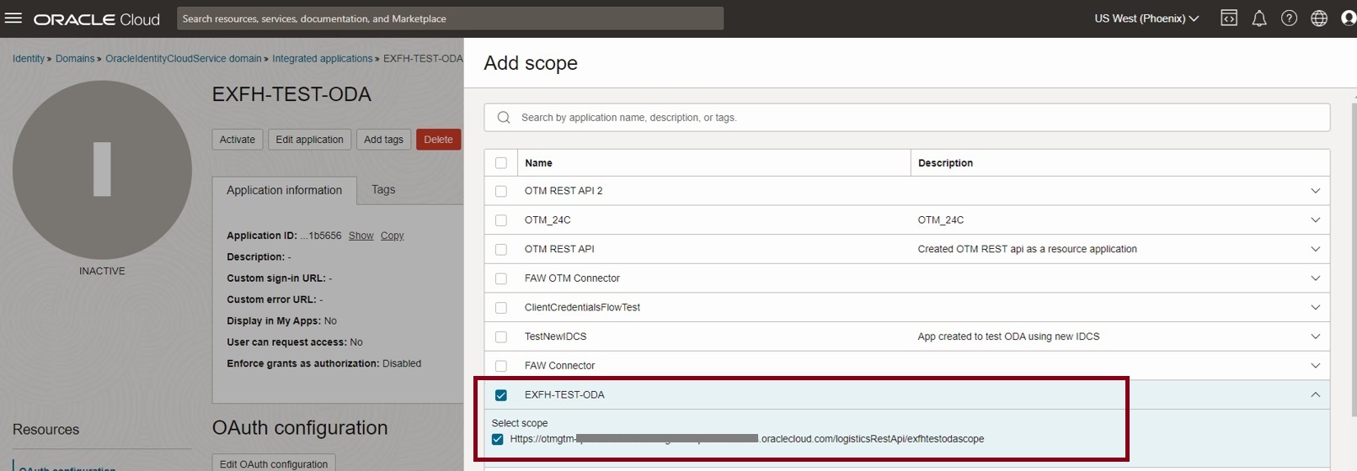Click the Oracle Cloud logo
1357x471 pixels.
click(97, 19)
